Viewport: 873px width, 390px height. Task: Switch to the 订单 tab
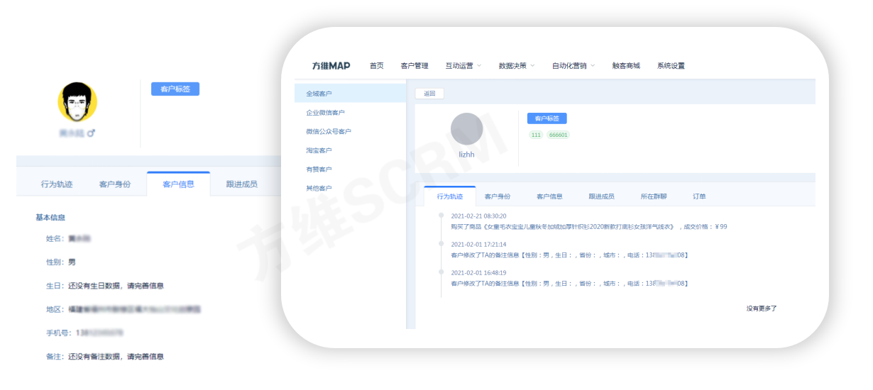699,196
